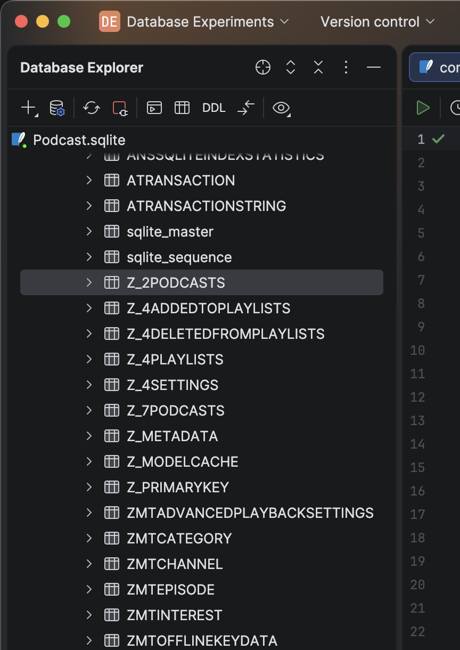Open a query console from the toolbar

(154, 108)
